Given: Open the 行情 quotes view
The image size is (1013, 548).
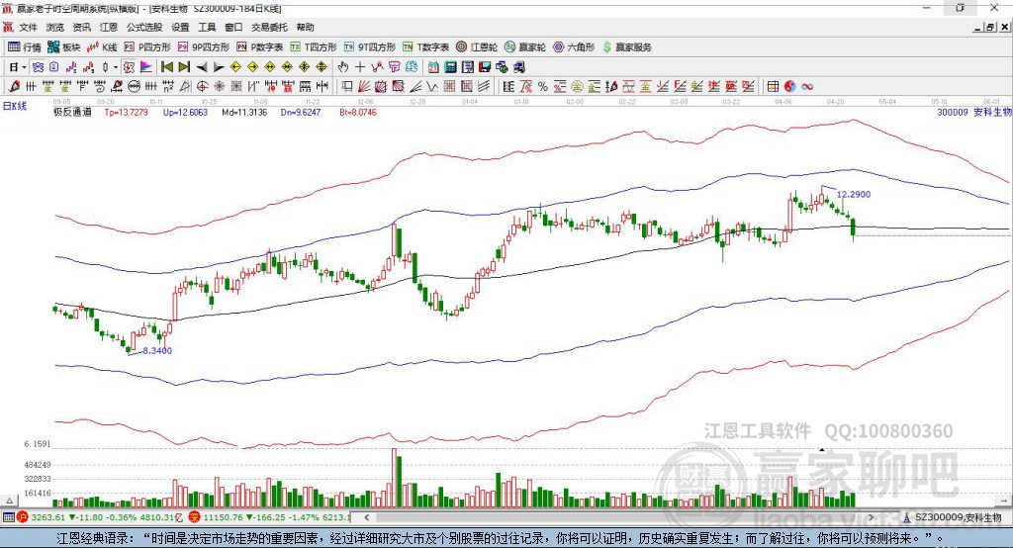Looking at the screenshot, I should pos(25,47).
